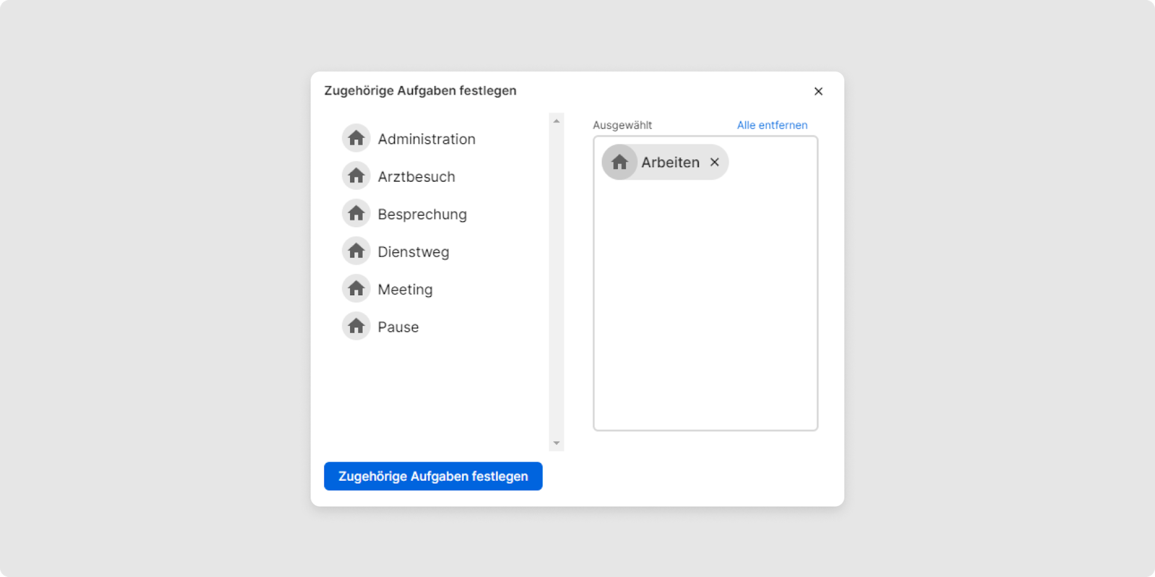1155x577 pixels.
Task: Click the task list scrollbar up arrow
Action: click(x=556, y=121)
